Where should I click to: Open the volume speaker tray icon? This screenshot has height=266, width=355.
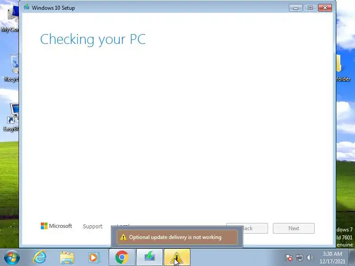(x=310, y=258)
